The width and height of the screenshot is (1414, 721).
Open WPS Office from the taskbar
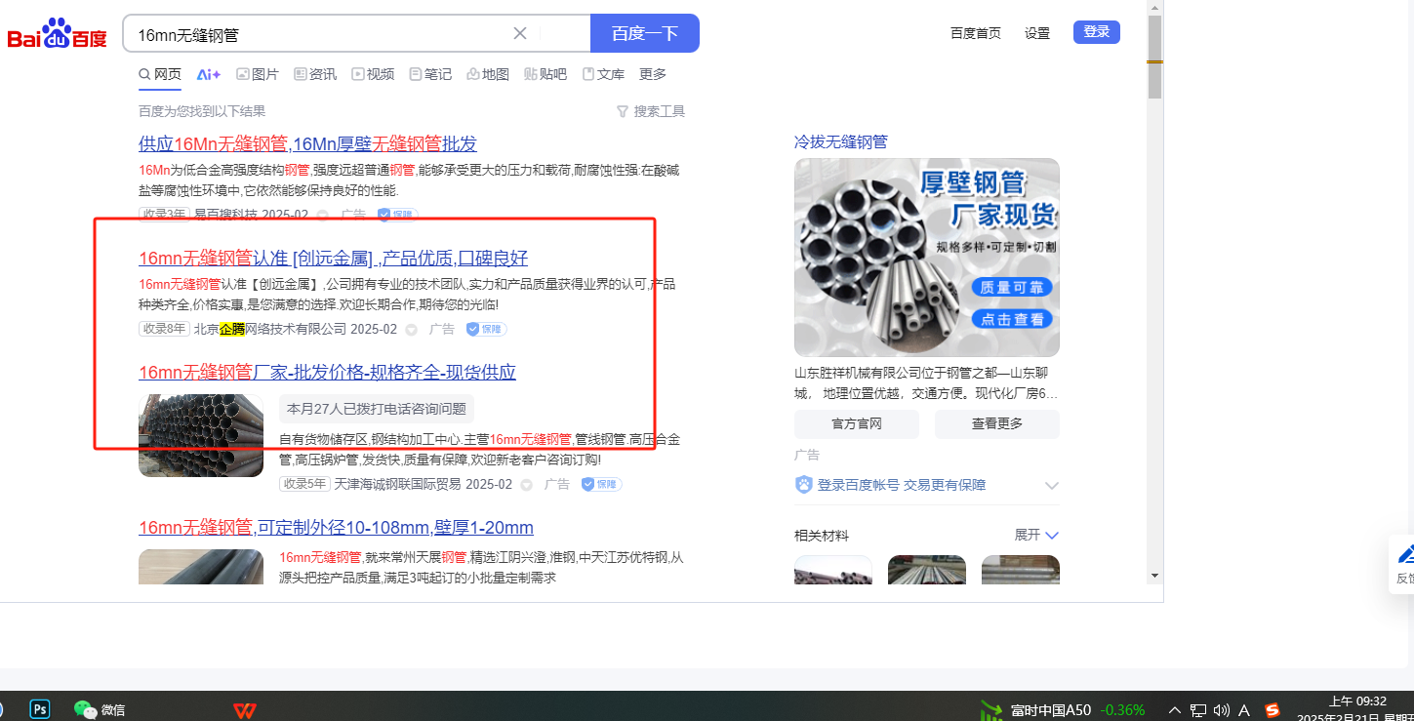tap(245, 709)
